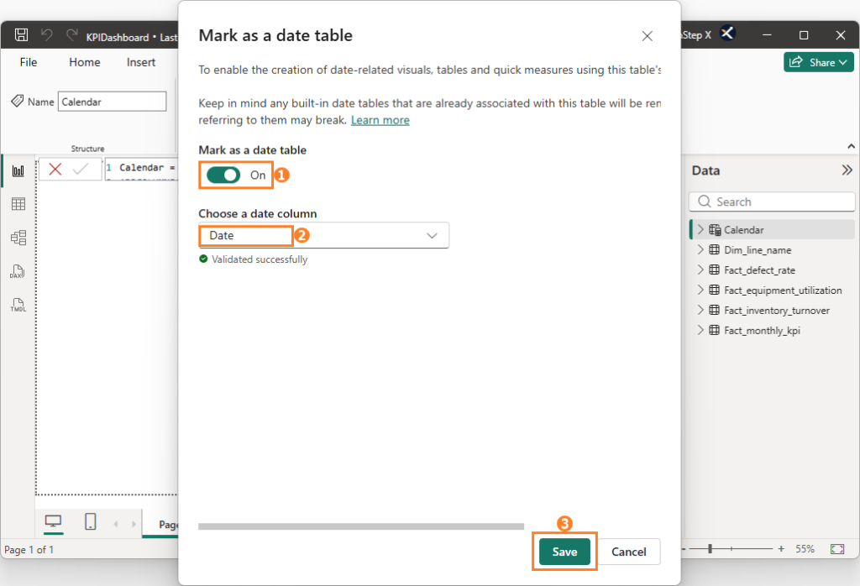
Task: Click the zoom in plus icon
Action: [x=781, y=548]
